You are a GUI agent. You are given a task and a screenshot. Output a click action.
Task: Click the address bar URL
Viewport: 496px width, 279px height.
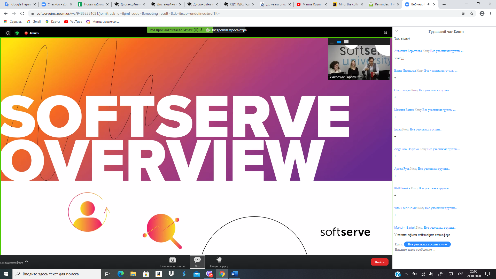point(128,13)
